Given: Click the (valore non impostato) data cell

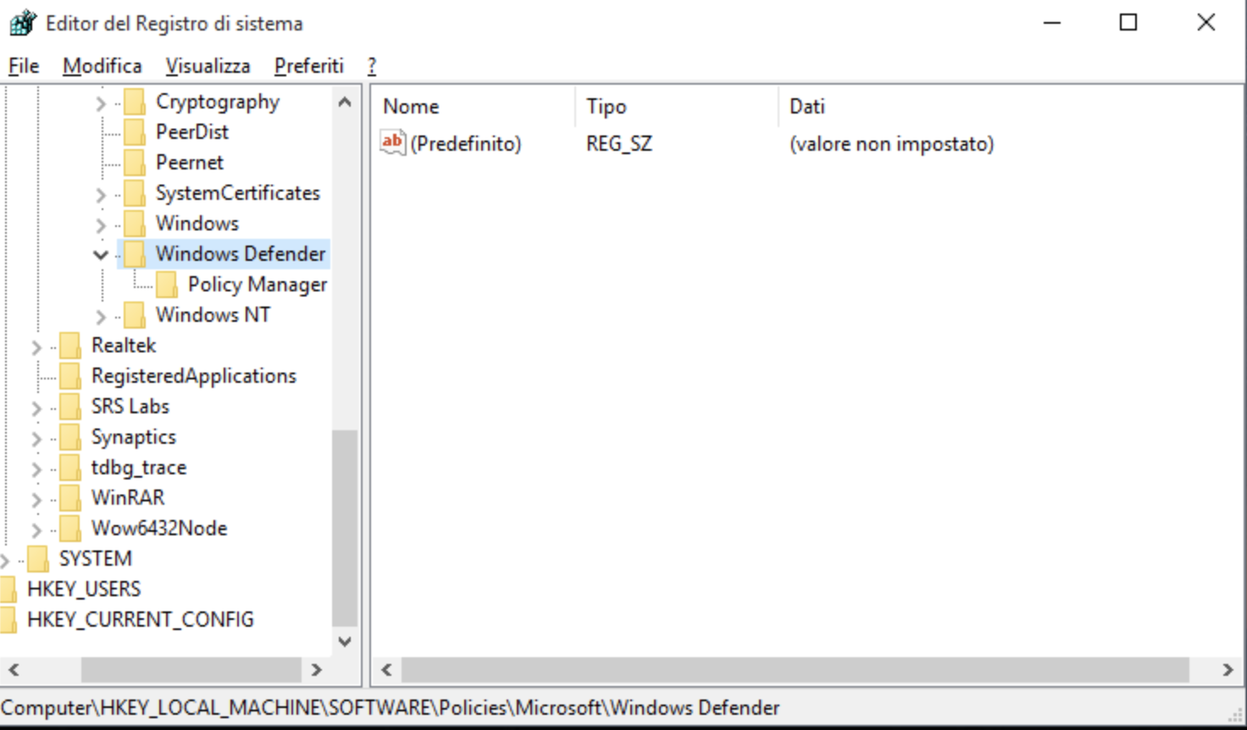Looking at the screenshot, I should tap(892, 143).
